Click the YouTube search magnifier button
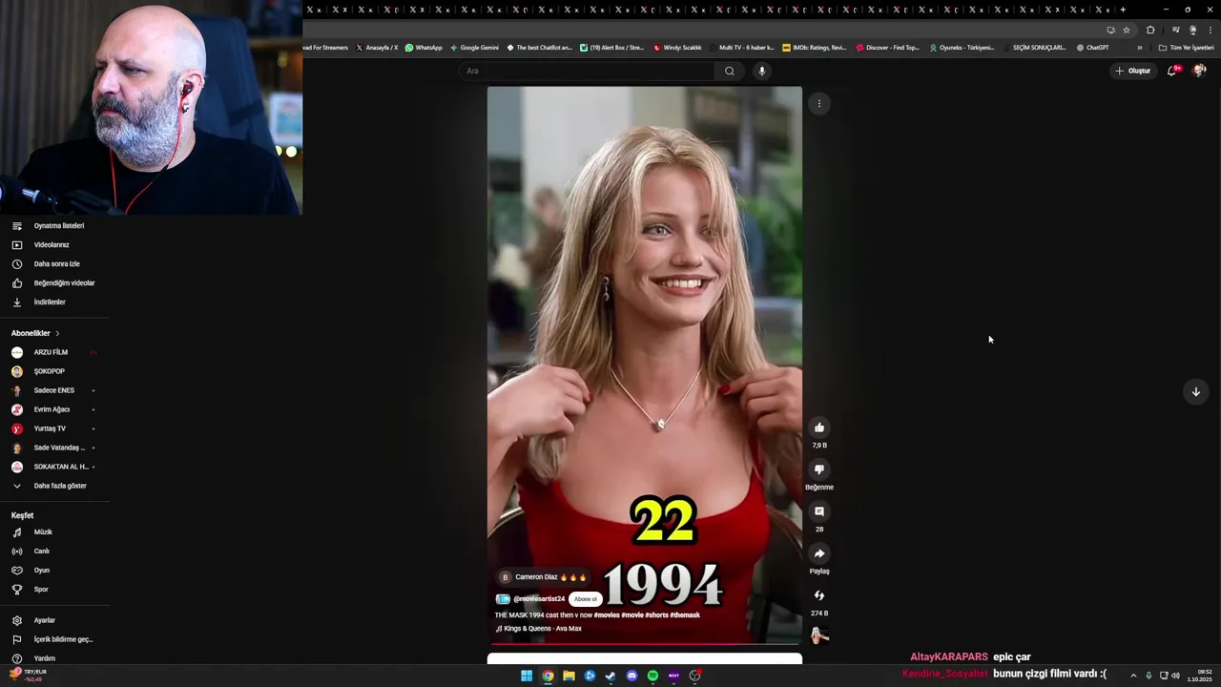This screenshot has height=687, width=1221. 730,71
